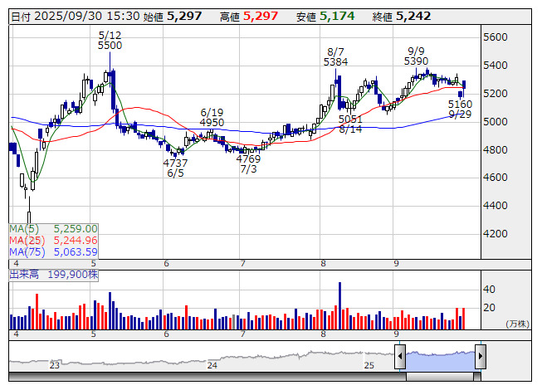The width and height of the screenshot is (542, 390).
Task: Click the 5400 price axis label
Action: coord(496,66)
